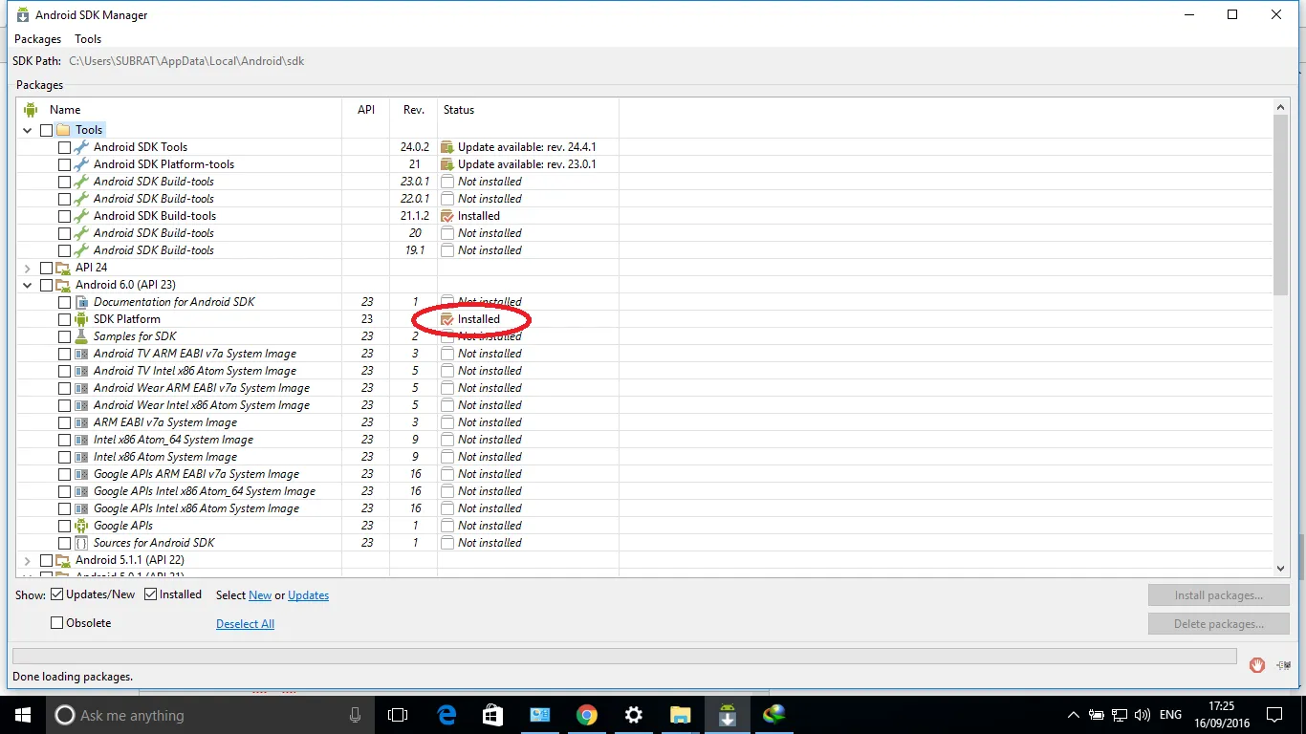1306x734 pixels.
Task: Click the wrench icon beside Android SDK Tools
Action: pyautogui.click(x=81, y=147)
